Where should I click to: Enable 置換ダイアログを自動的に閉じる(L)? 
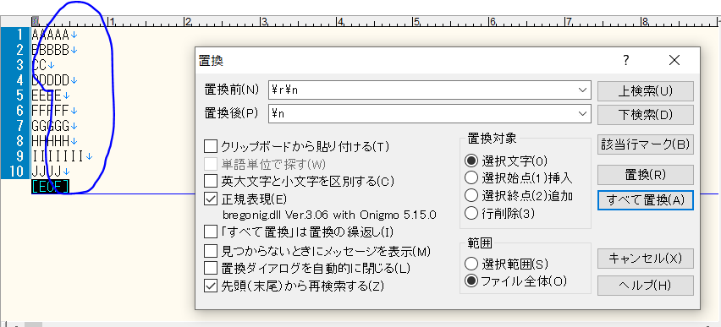[x=211, y=268]
